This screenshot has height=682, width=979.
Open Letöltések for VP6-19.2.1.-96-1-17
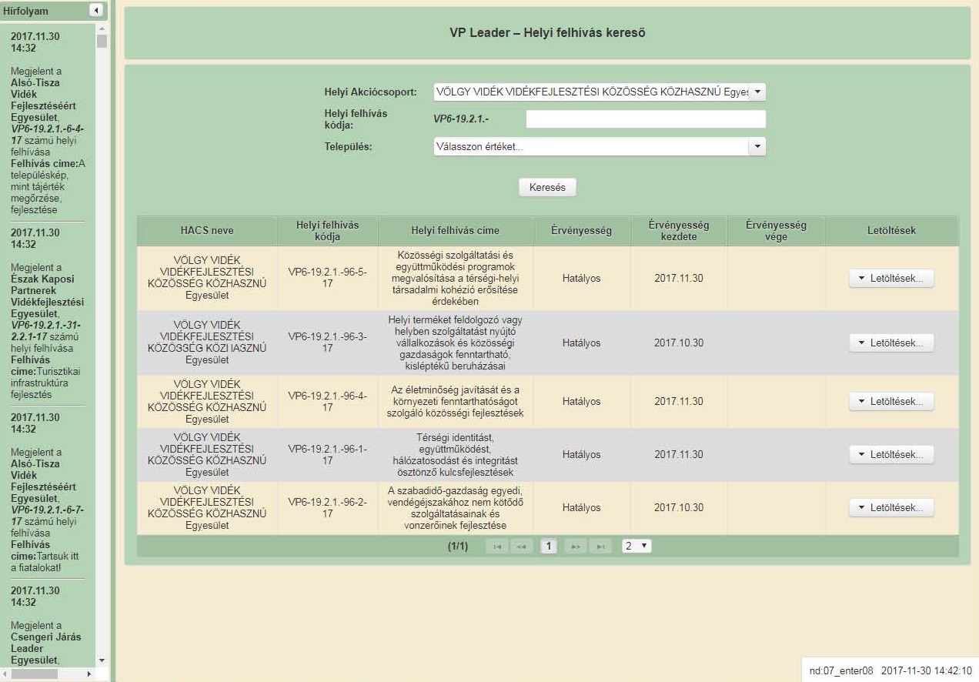[891, 455]
